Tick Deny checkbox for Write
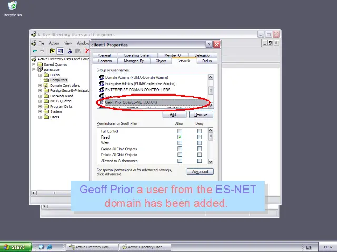The width and height of the screenshot is (337, 252). click(x=200, y=143)
